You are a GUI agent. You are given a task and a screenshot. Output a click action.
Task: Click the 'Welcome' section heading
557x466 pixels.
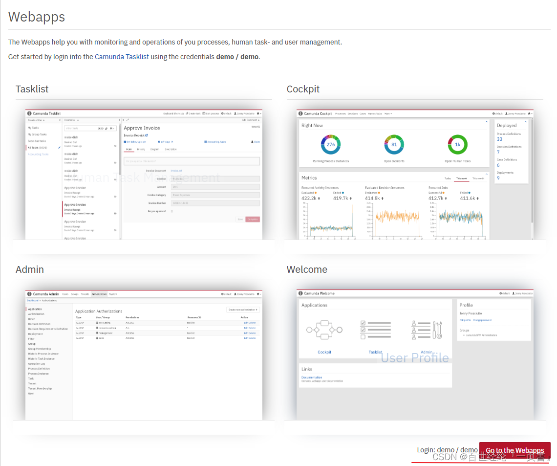point(307,269)
